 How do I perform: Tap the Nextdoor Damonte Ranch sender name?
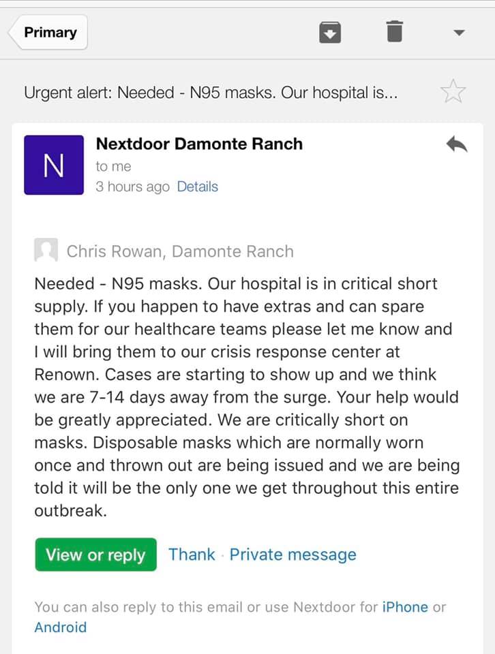[x=199, y=144]
